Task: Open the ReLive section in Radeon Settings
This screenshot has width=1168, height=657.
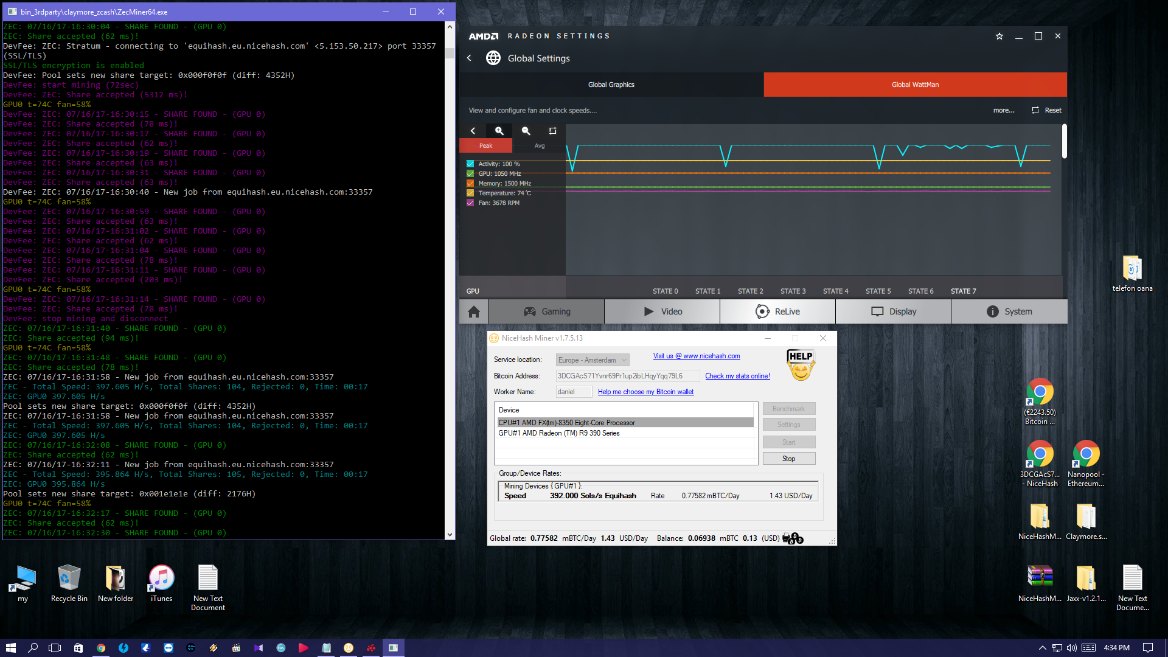Action: click(777, 311)
